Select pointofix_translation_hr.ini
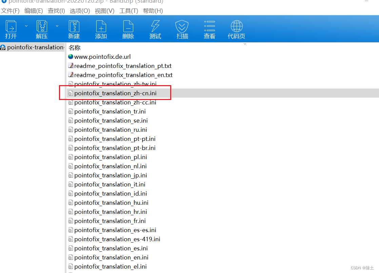Image resolution: width=379 pixels, height=273 pixels. pos(111,212)
